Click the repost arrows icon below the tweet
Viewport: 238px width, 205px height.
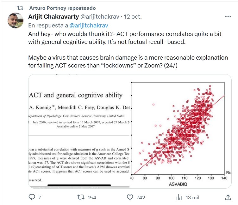(x=81, y=197)
